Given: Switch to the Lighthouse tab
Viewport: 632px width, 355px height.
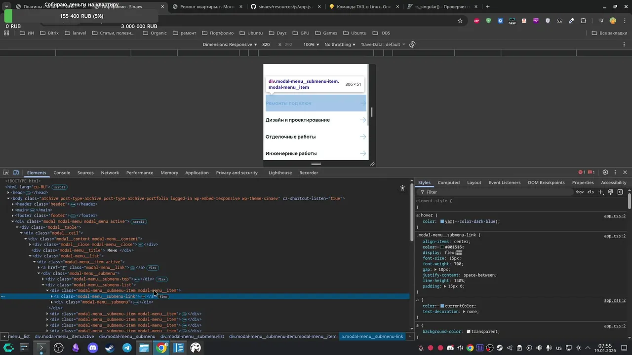Looking at the screenshot, I should pyautogui.click(x=280, y=173).
